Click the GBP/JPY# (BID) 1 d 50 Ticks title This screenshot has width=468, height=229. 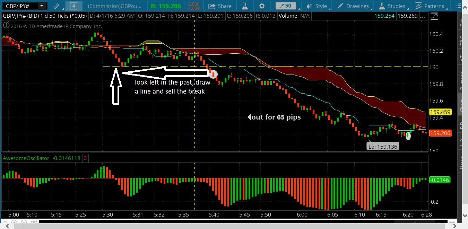(x=44, y=16)
